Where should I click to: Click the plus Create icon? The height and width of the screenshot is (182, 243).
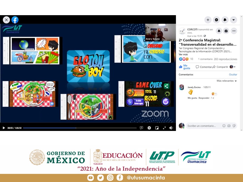point(208,20)
